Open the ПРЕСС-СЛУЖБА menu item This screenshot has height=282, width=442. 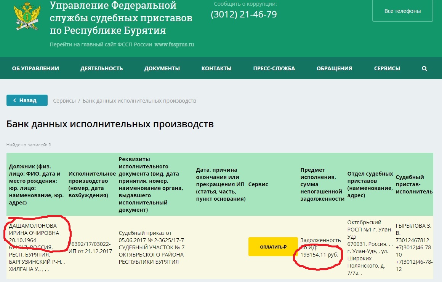(274, 69)
